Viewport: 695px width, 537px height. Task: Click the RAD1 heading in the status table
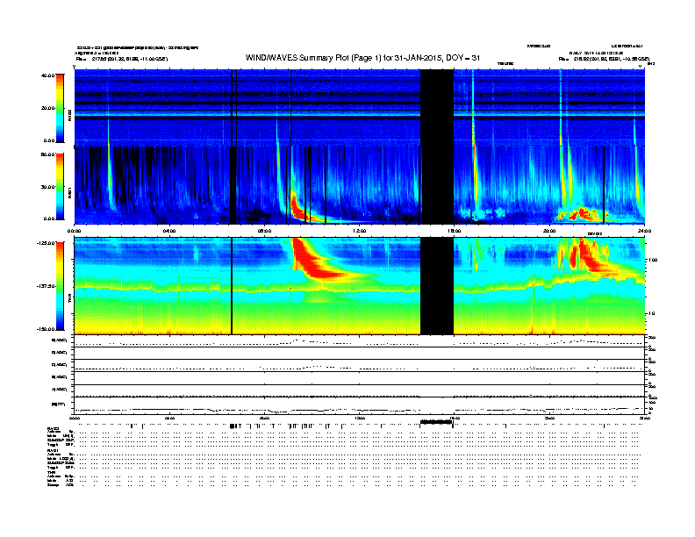click(x=53, y=451)
